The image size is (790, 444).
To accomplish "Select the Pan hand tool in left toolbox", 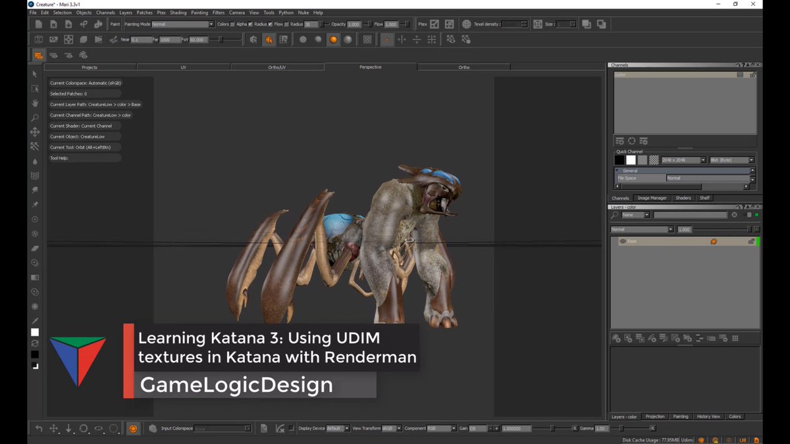I will tap(35, 103).
